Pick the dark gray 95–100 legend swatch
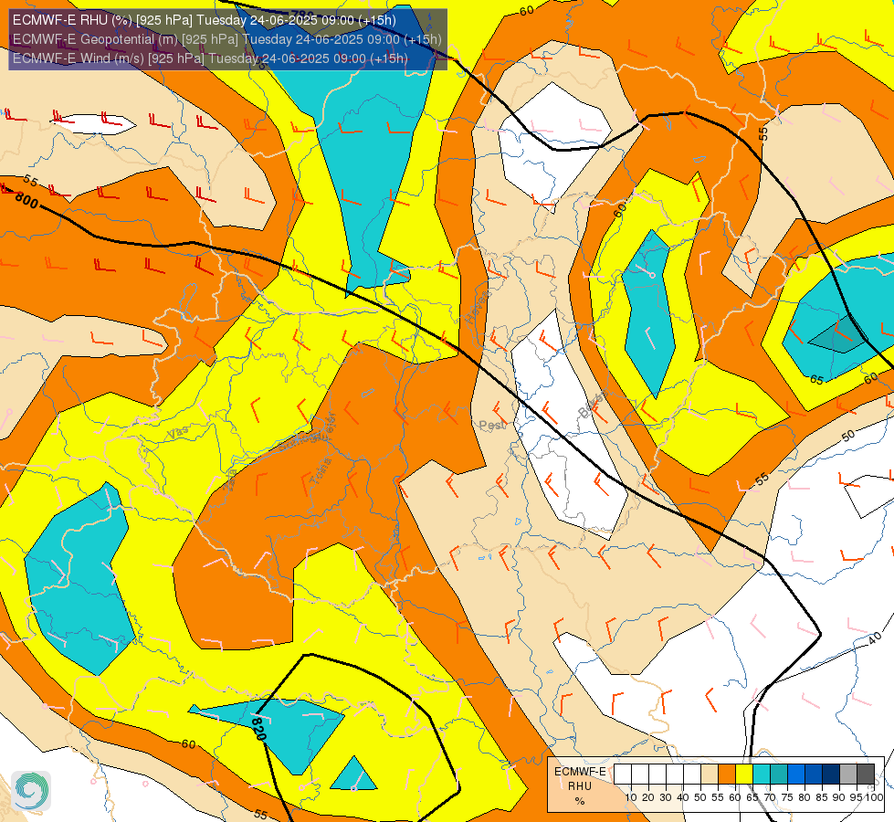The width and height of the screenshot is (894, 822). click(x=866, y=775)
